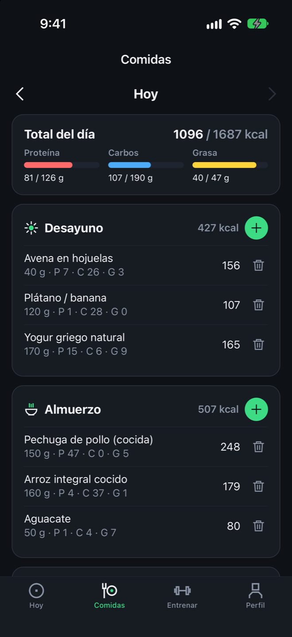This screenshot has width=292, height=637.
Task: Remove Arroz integral cocido with trash icon
Action: tap(258, 486)
